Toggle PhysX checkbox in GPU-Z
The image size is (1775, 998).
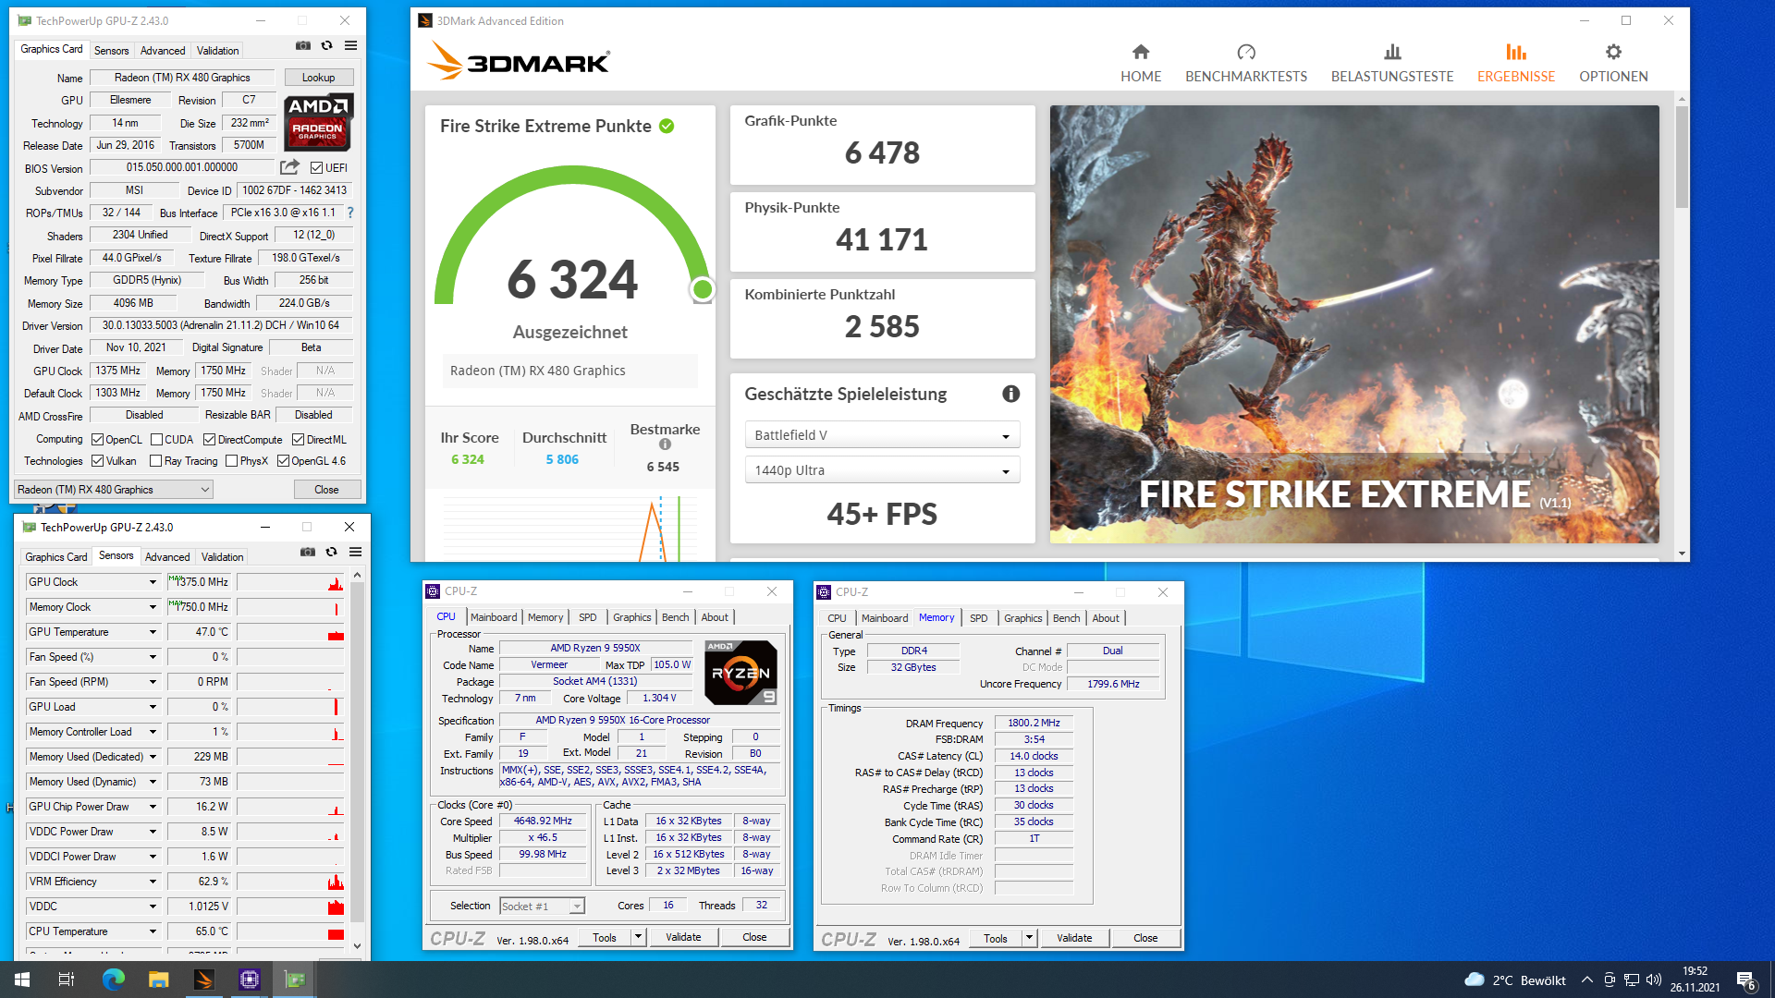coord(231,461)
